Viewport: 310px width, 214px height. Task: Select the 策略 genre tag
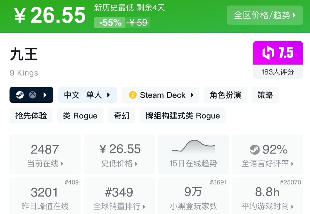[265, 95]
